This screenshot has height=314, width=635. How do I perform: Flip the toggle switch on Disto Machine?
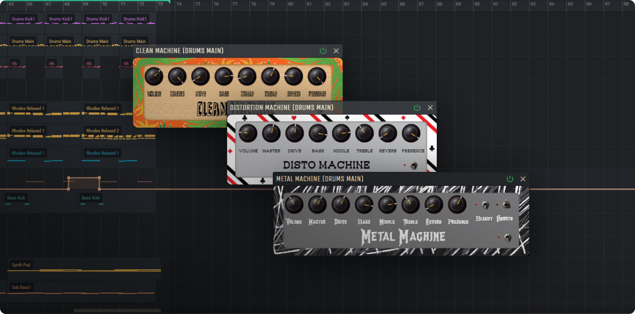413,165
